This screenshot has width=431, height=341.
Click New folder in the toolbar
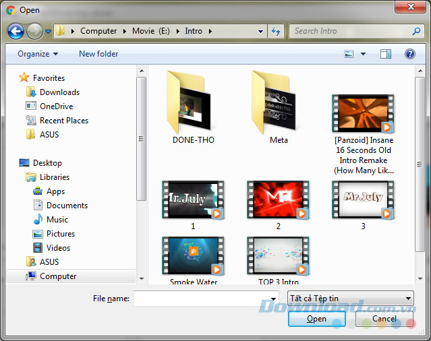click(98, 54)
